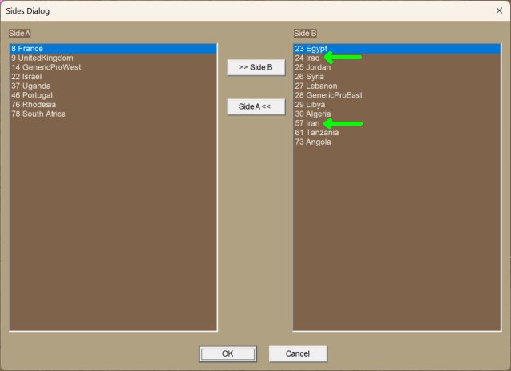Select '37 Uganda' in Side A

pos(113,86)
